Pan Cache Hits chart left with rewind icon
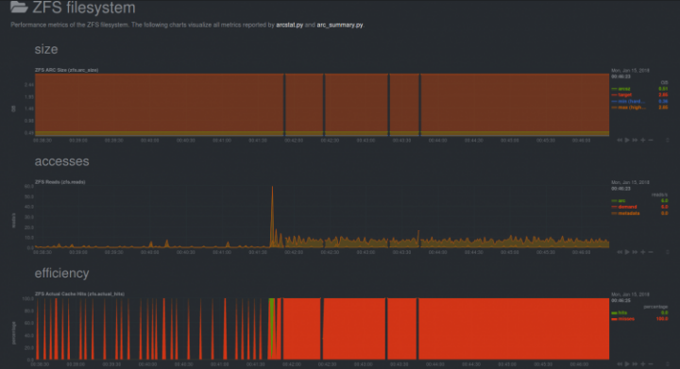The image size is (680, 369). pyautogui.click(x=620, y=363)
